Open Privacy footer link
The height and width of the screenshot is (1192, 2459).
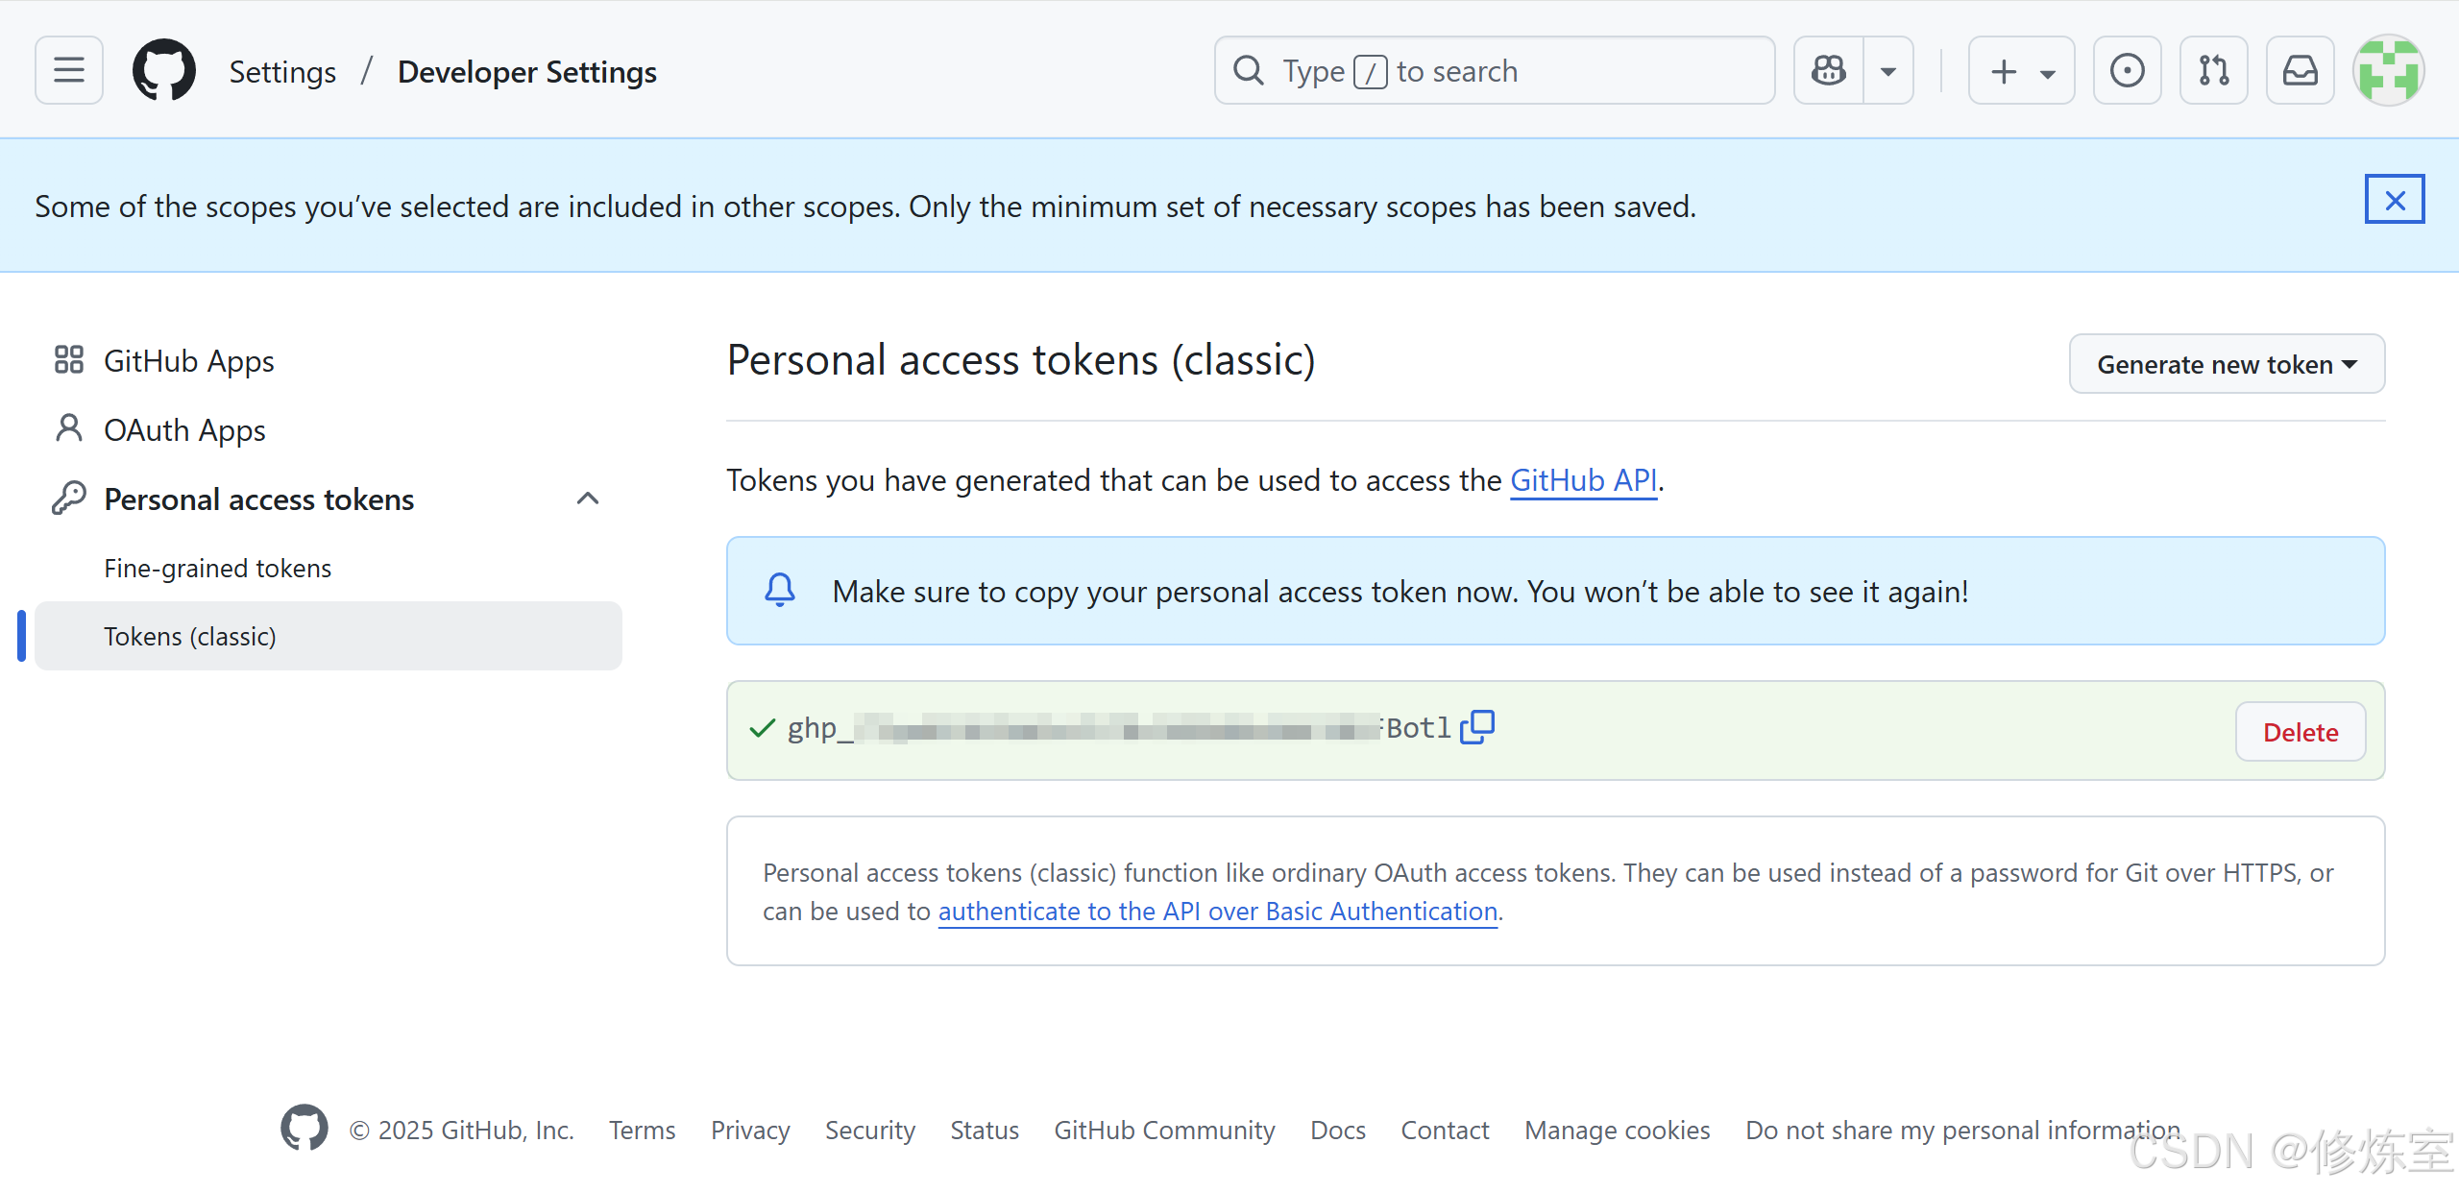750,1131
